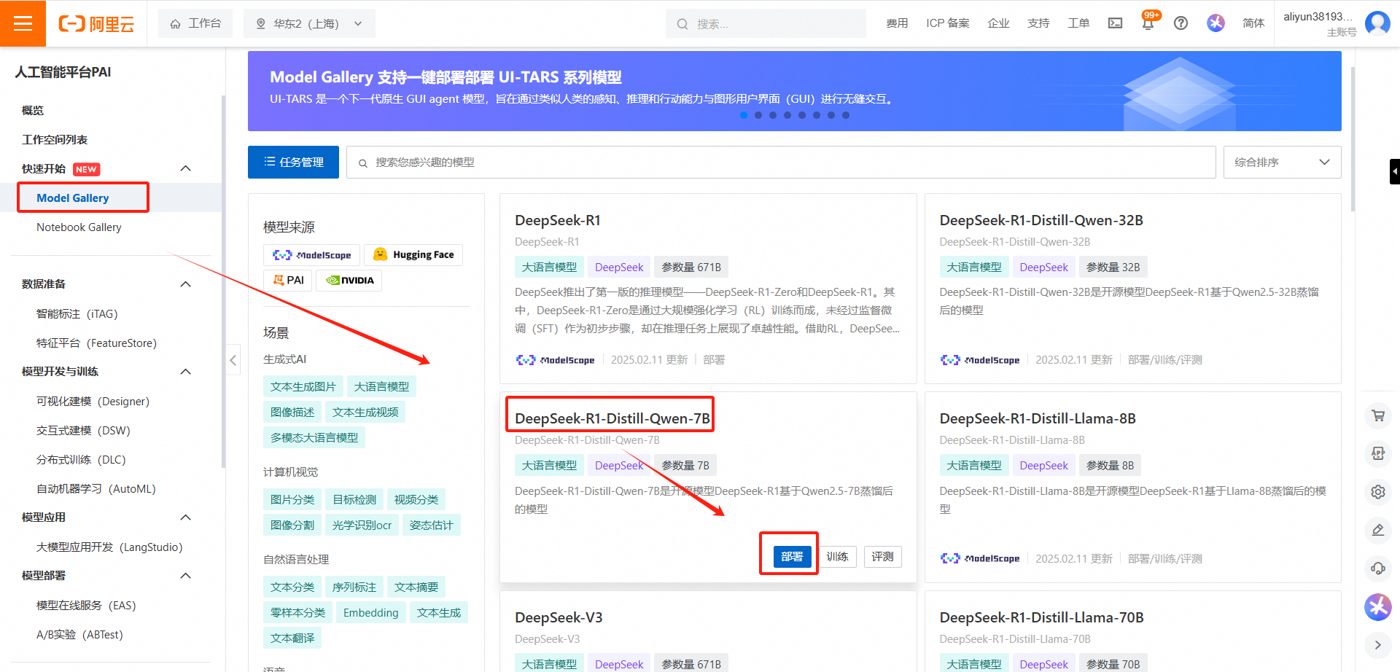
Task: Filter by PAI model source
Action: pos(288,281)
